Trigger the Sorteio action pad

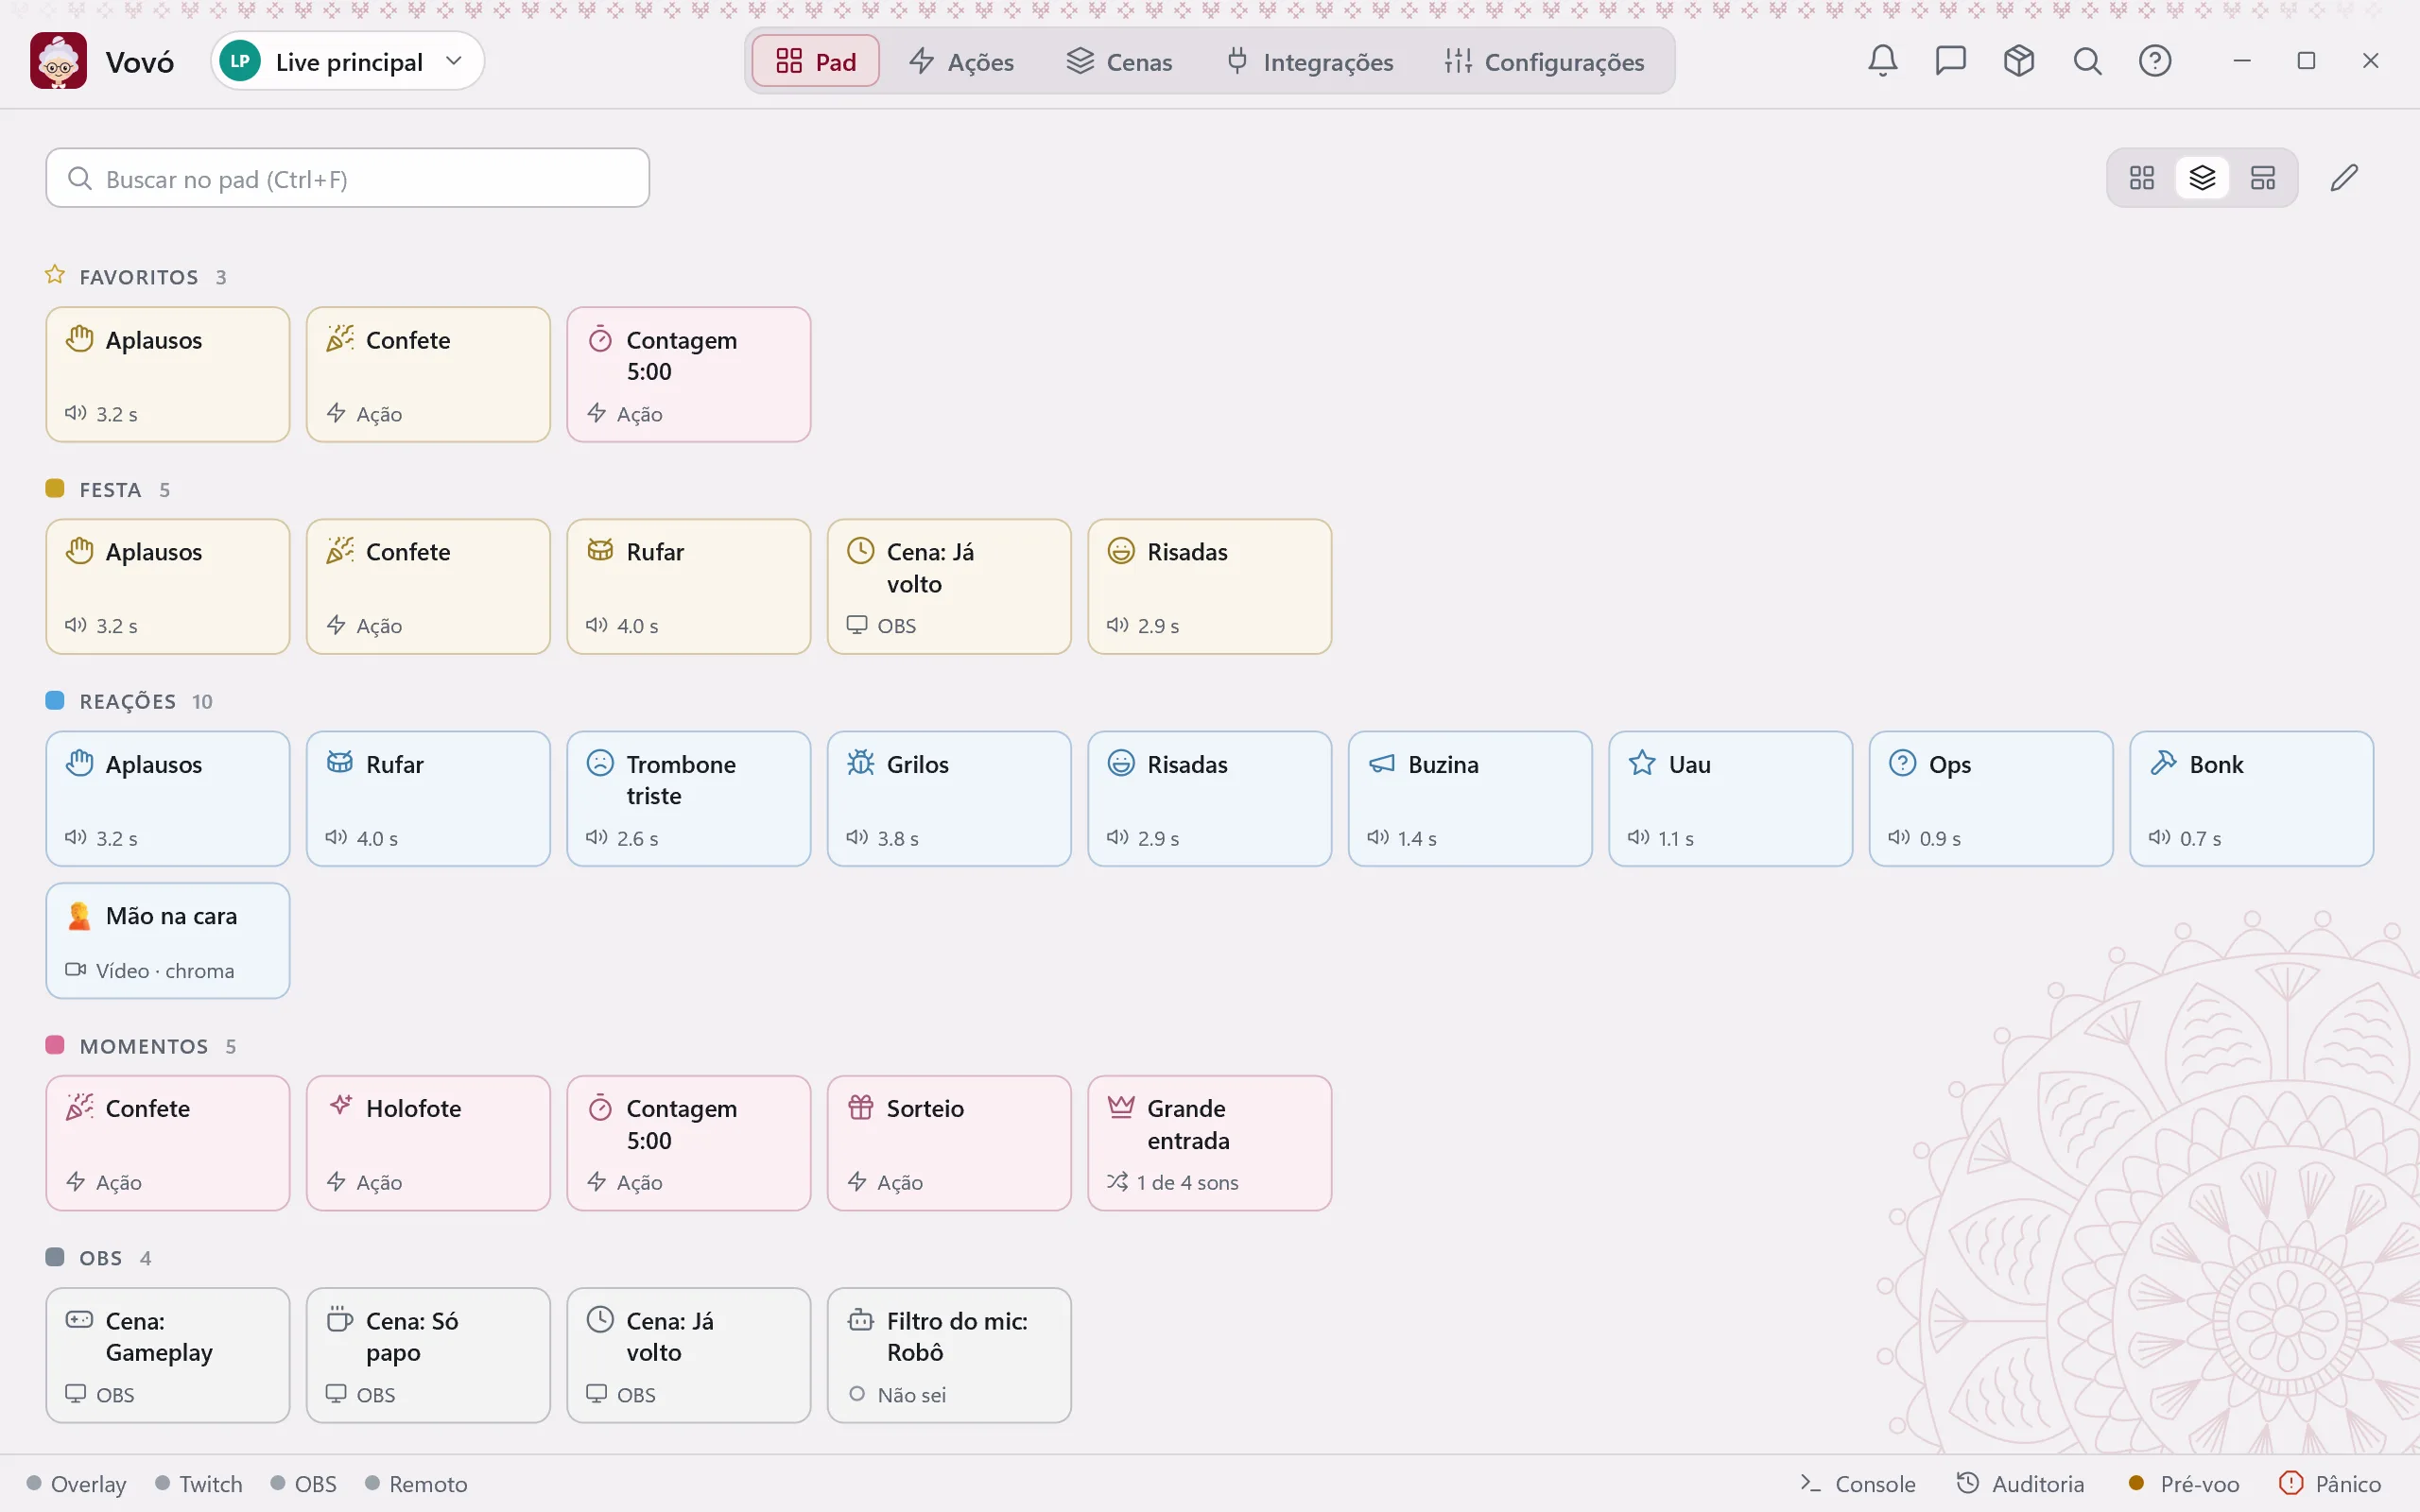(x=949, y=1143)
